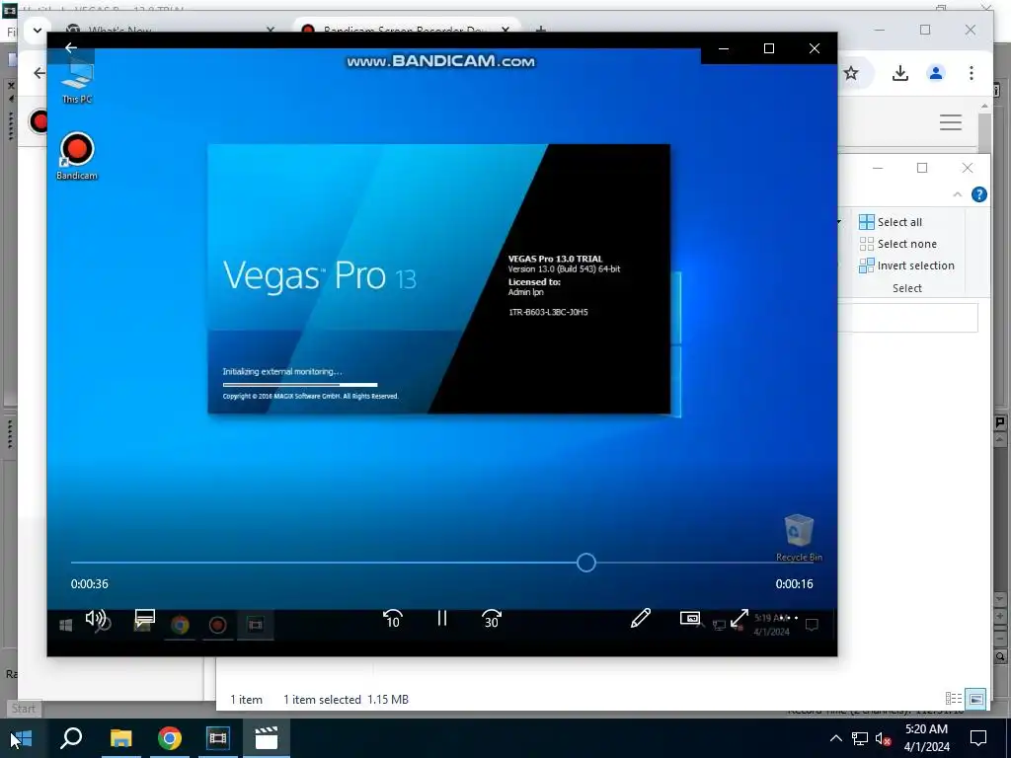This screenshot has height=758, width=1011.
Task: Open Windows taskbar search
Action: [71, 738]
